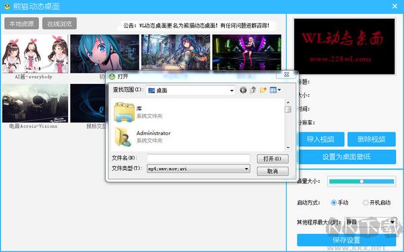Click the 文件名 input field
Image resolution: width=404 pixels, height=252 pixels.
(199, 158)
